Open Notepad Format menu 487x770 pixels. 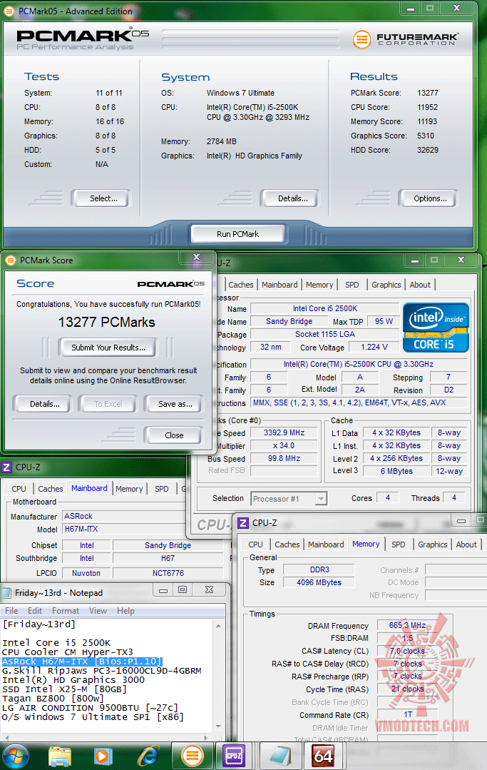click(x=65, y=610)
